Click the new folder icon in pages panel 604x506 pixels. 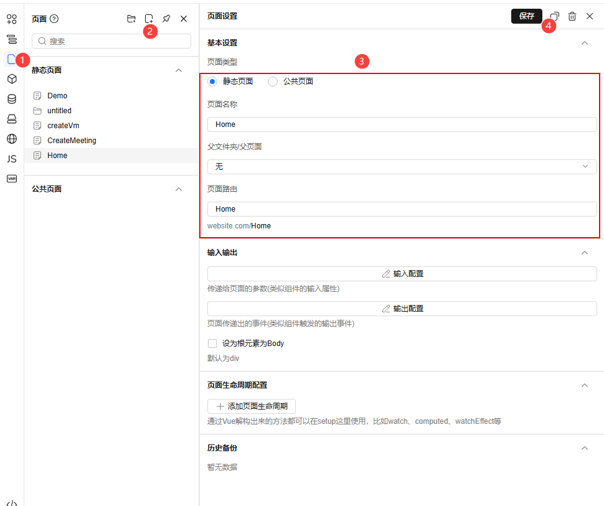pyautogui.click(x=131, y=19)
